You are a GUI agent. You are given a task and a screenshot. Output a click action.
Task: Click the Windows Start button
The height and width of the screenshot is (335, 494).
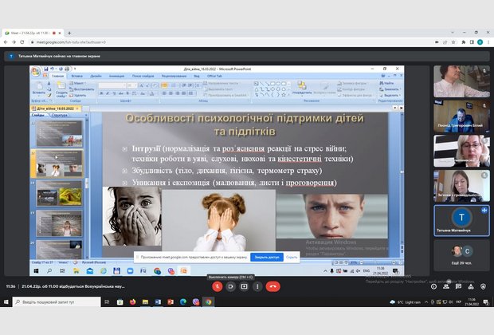[6, 301]
